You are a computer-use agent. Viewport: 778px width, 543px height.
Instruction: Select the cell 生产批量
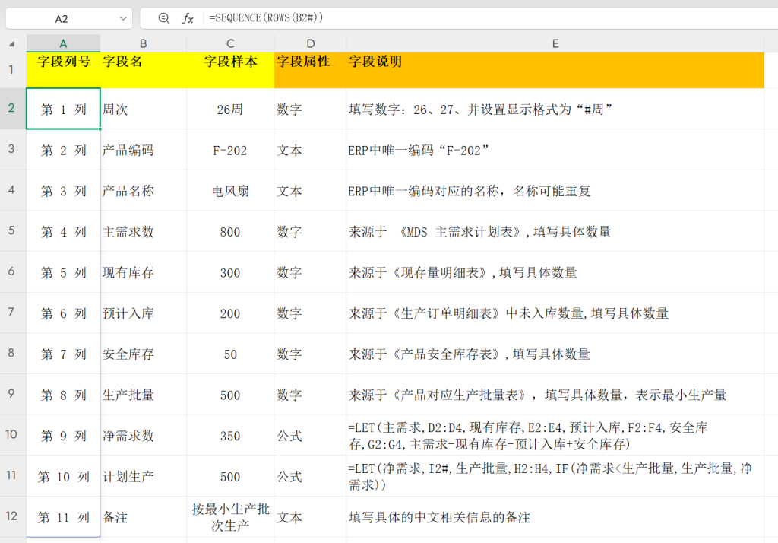click(x=144, y=395)
